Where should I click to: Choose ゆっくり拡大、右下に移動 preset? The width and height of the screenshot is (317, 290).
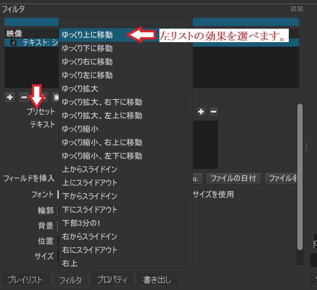pos(126,102)
